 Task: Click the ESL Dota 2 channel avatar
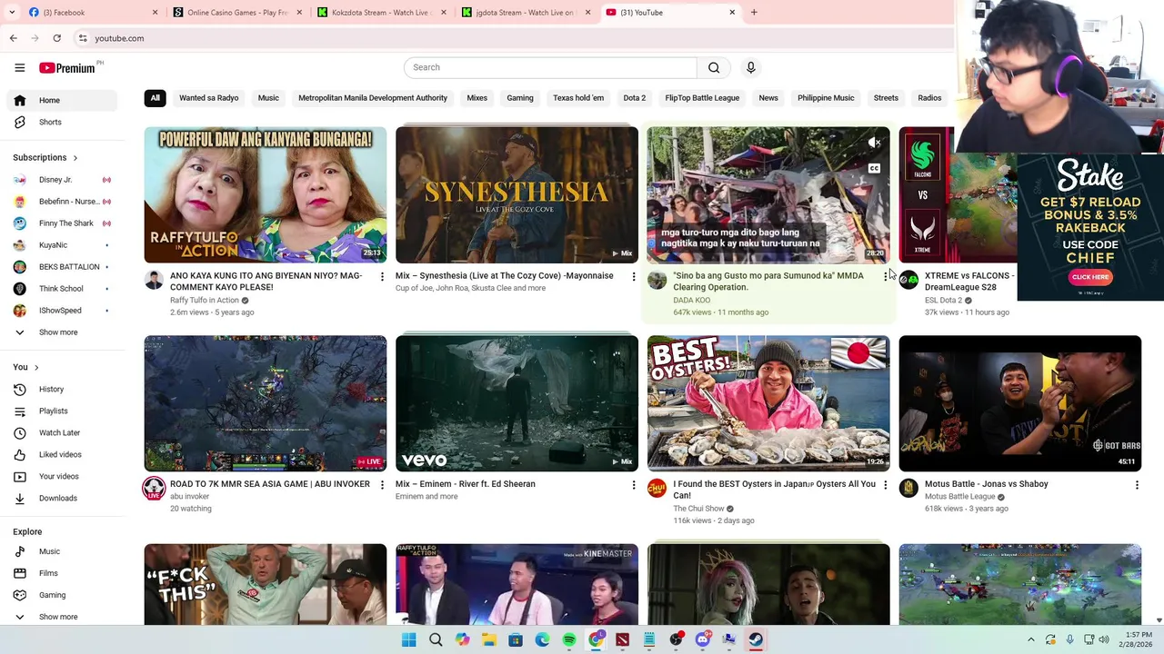point(908,280)
